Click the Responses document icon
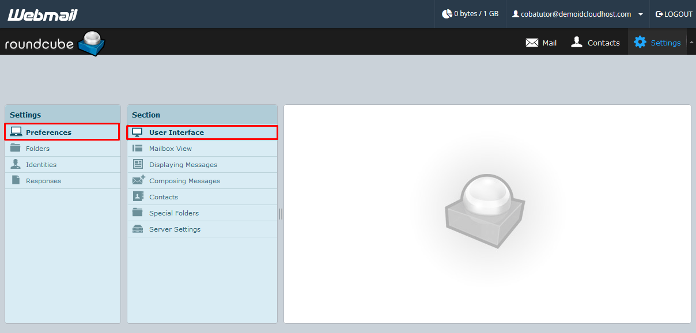The image size is (696, 333). click(x=14, y=180)
